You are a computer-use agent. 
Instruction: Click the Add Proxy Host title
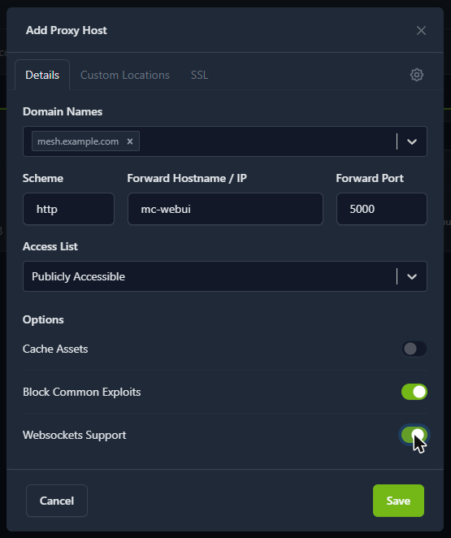click(x=67, y=31)
